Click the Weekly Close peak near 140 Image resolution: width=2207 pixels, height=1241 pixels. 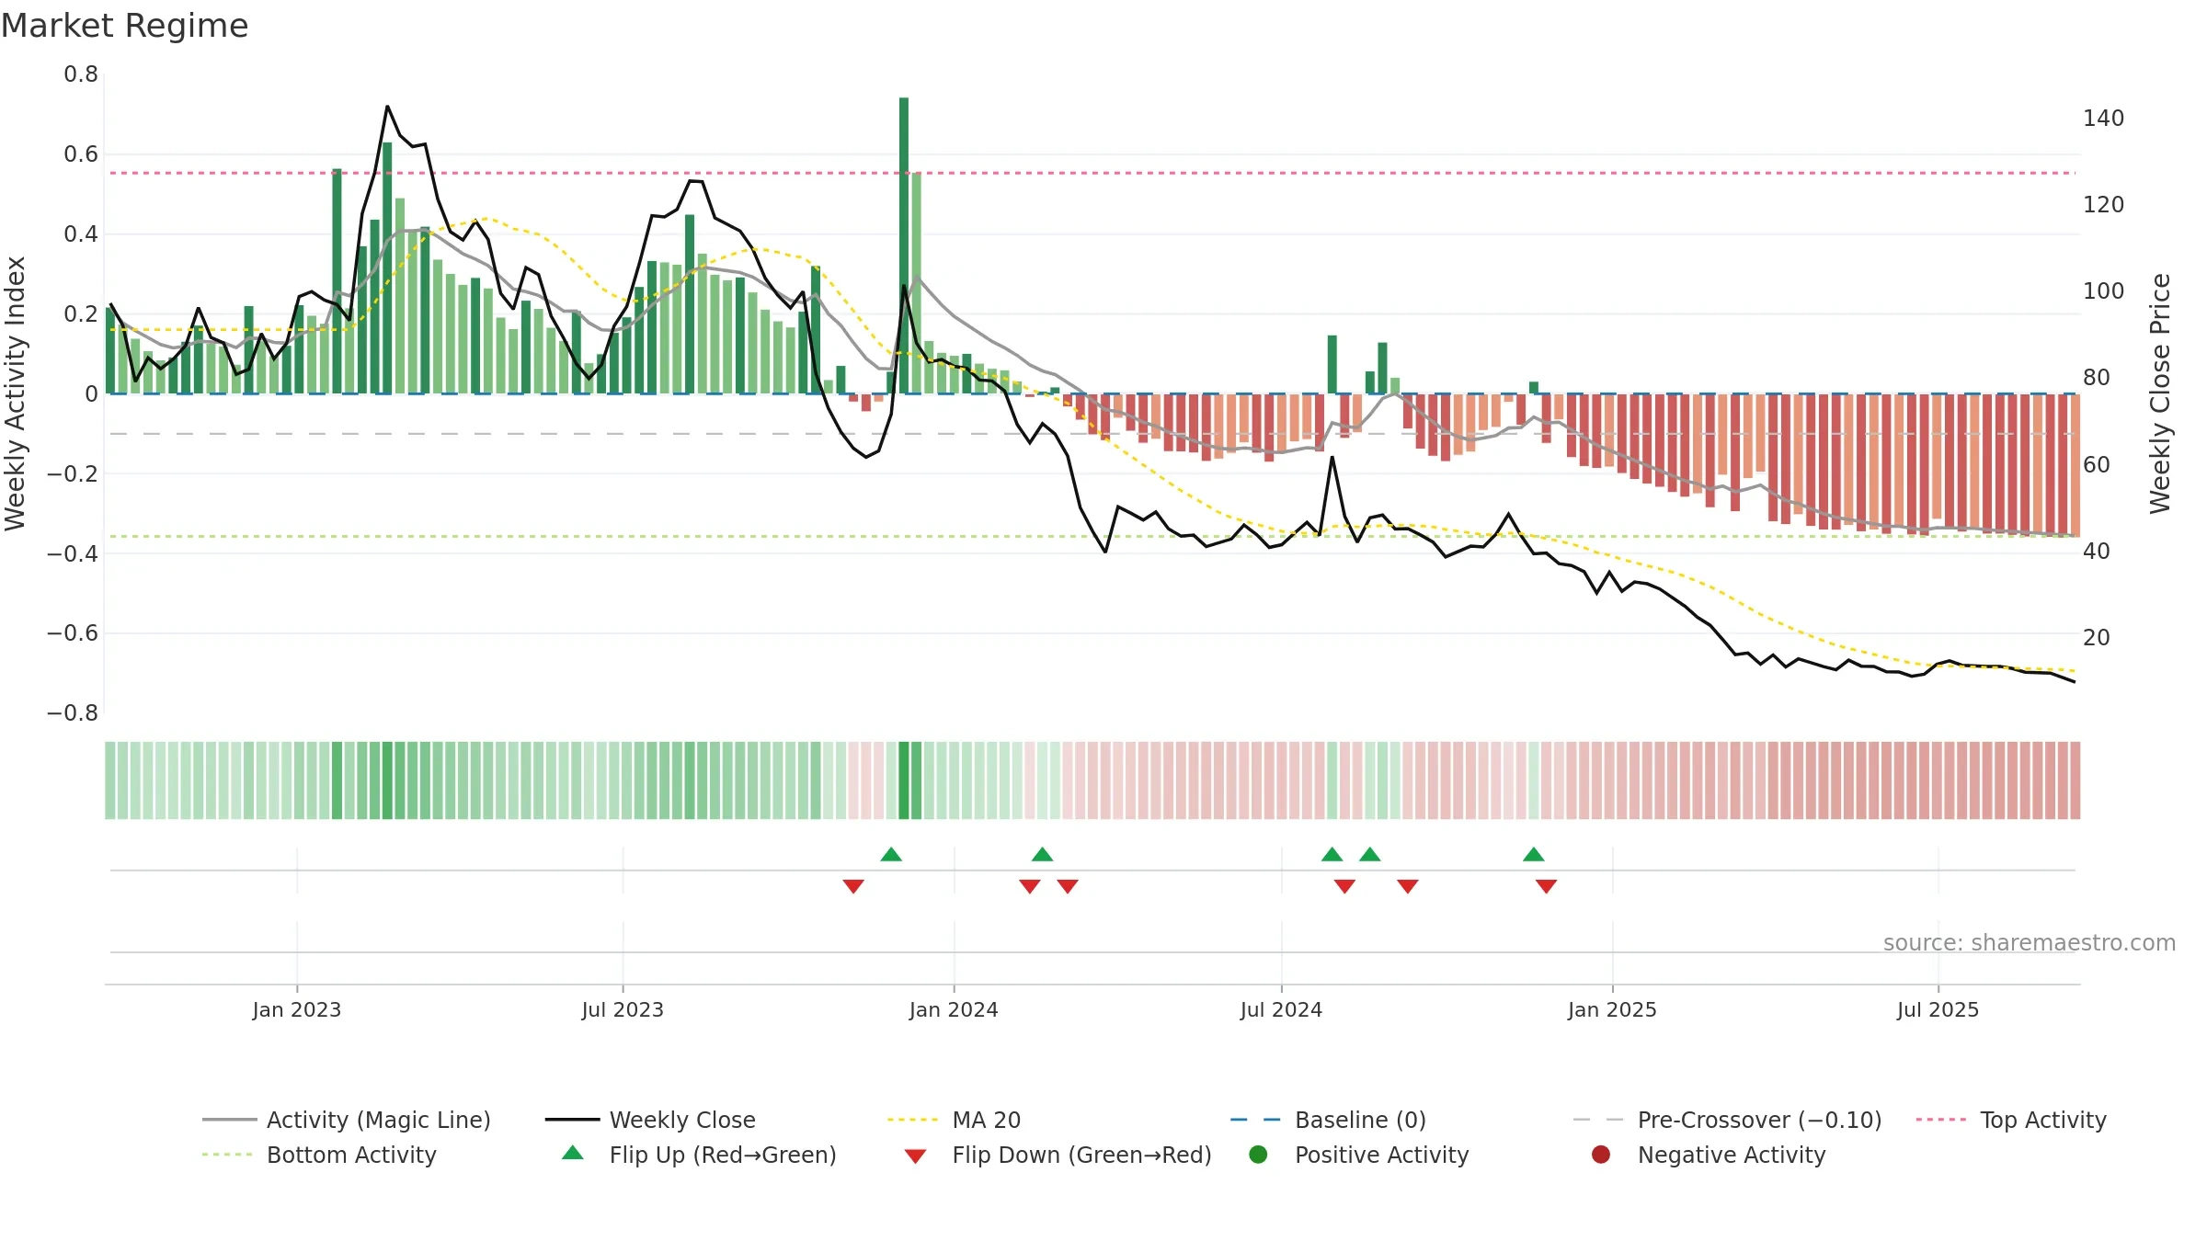(387, 107)
